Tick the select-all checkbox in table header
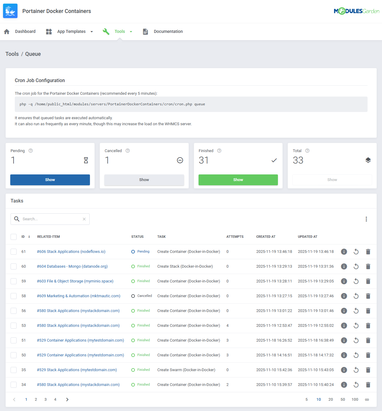Viewport: 382px width, 411px height. [14, 237]
